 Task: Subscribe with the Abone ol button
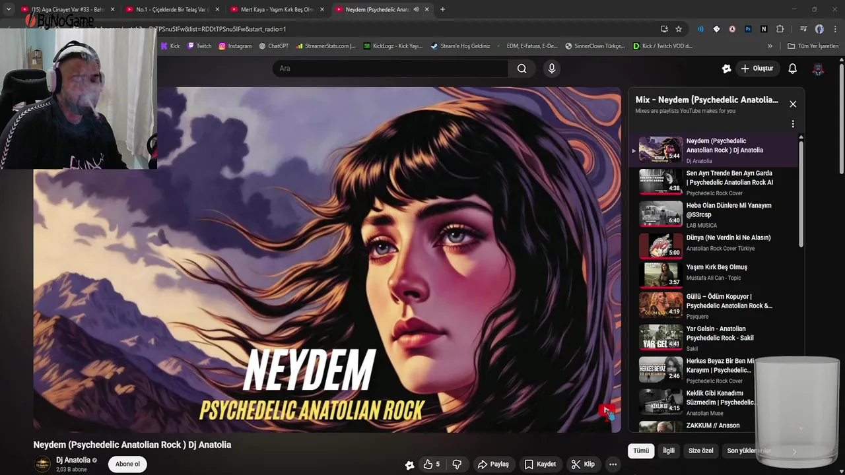[127, 464]
